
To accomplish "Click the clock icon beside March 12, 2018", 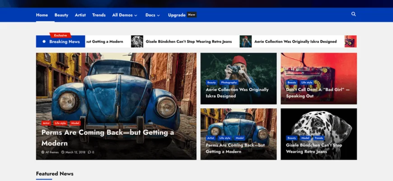I will point(63,152).
